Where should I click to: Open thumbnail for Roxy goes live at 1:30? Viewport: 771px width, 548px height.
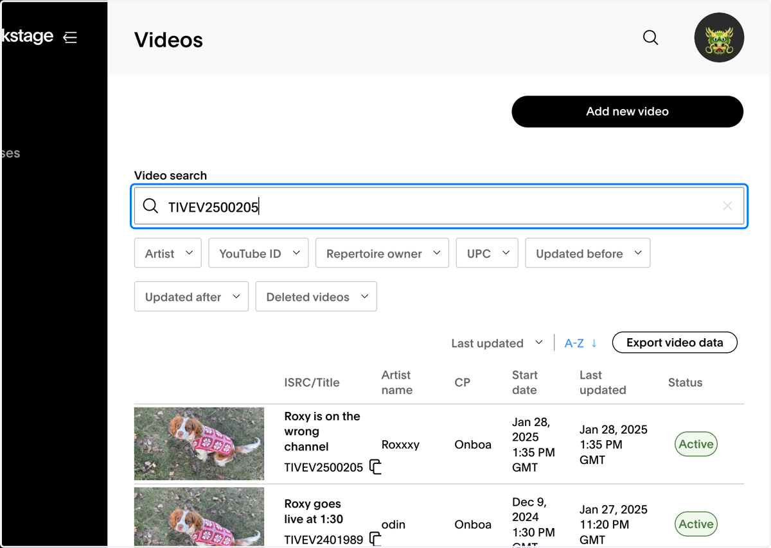[199, 517]
